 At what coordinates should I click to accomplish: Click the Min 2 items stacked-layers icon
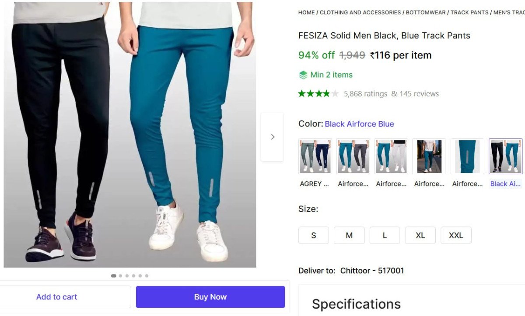[x=303, y=75]
